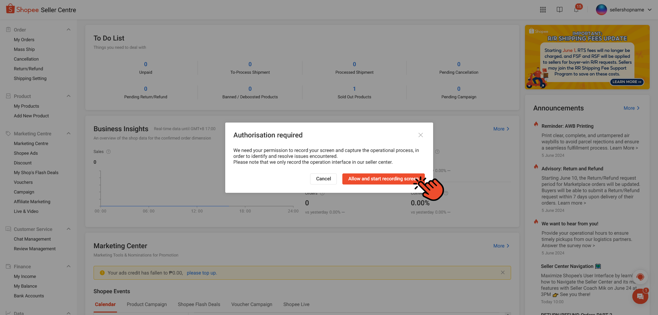Close the Authorisation required dialog

click(x=421, y=135)
